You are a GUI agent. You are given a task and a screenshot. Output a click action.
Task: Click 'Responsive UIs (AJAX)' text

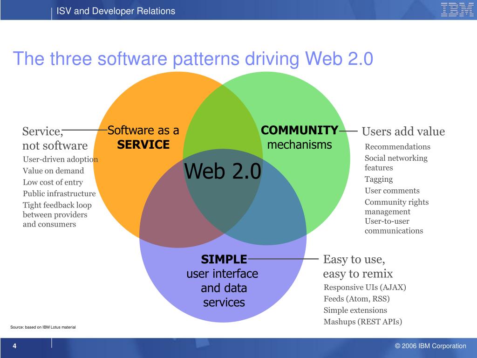pos(365,287)
